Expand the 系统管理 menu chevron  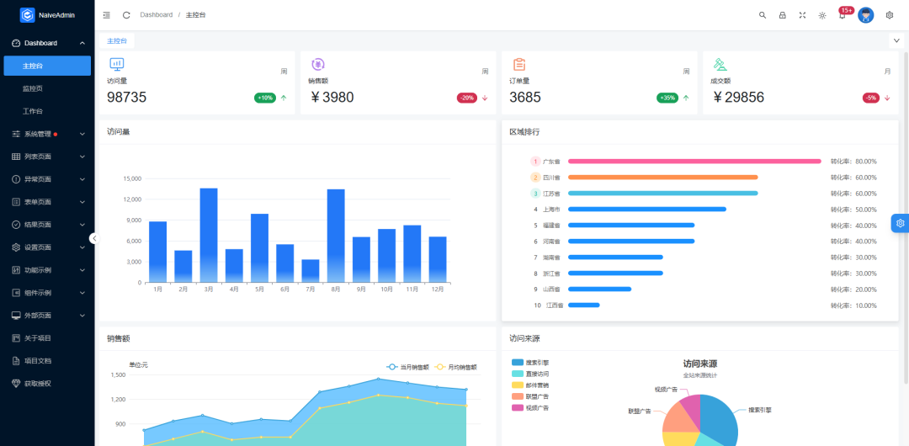point(82,134)
